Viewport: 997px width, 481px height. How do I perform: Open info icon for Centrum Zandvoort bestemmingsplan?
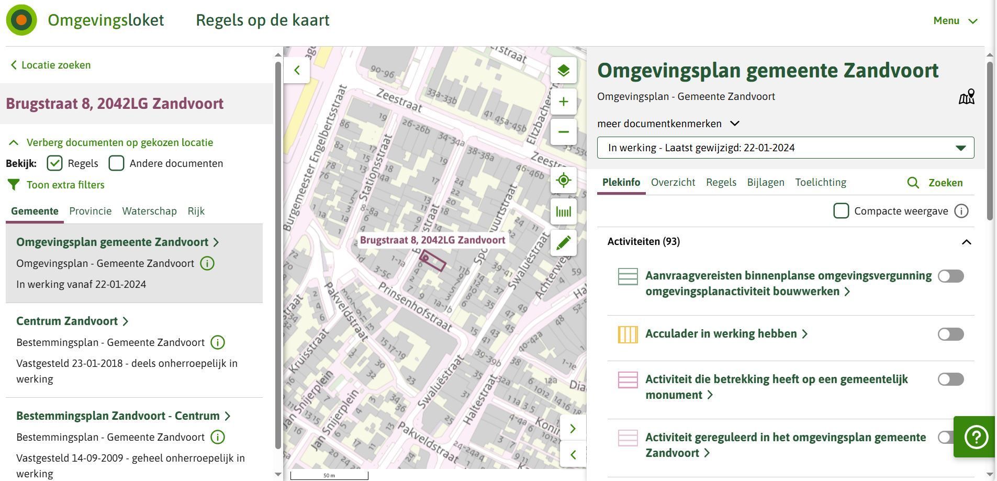[218, 342]
